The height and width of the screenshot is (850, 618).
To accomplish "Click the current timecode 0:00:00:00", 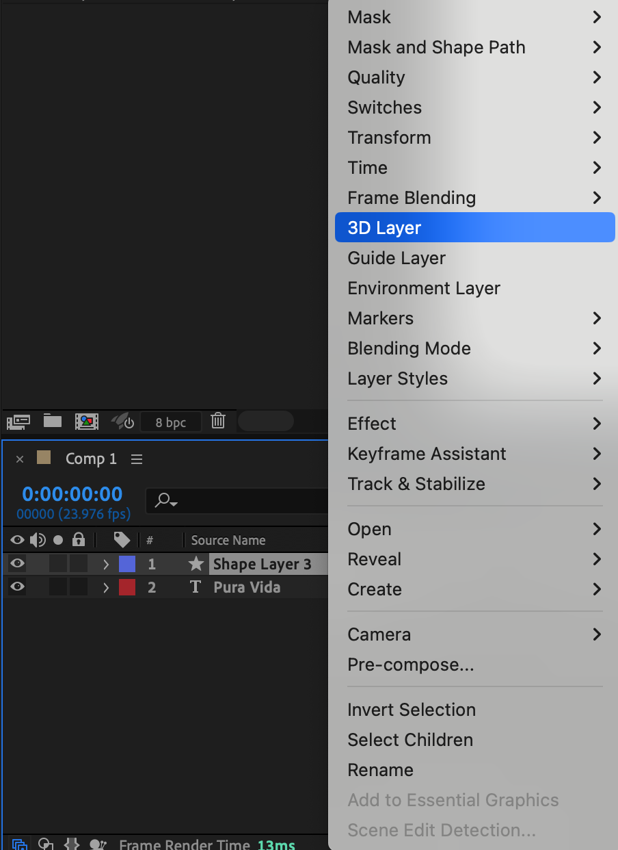I will coord(72,494).
